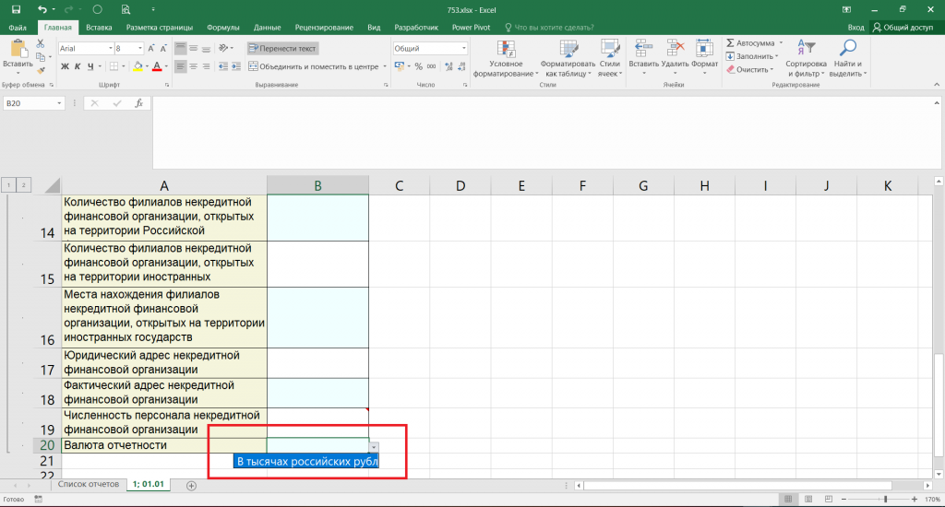Switch to the Формулы tab
945x507 pixels.
223,27
